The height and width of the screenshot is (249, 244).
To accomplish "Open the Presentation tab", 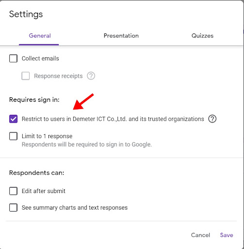I will point(121,36).
